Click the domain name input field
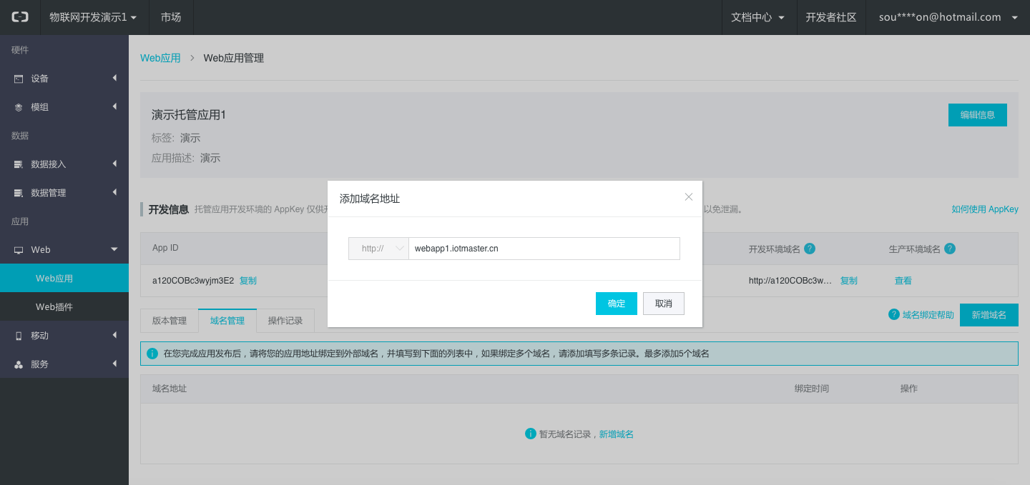Viewport: 1030px width, 485px height. pyautogui.click(x=544, y=249)
